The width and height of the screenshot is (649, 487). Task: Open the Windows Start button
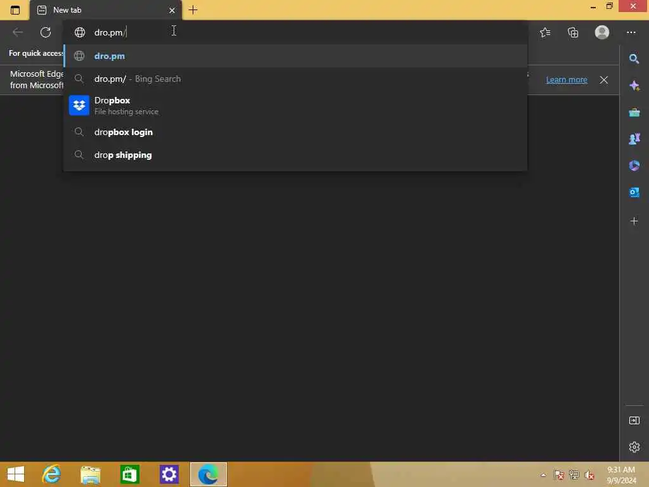(x=16, y=474)
